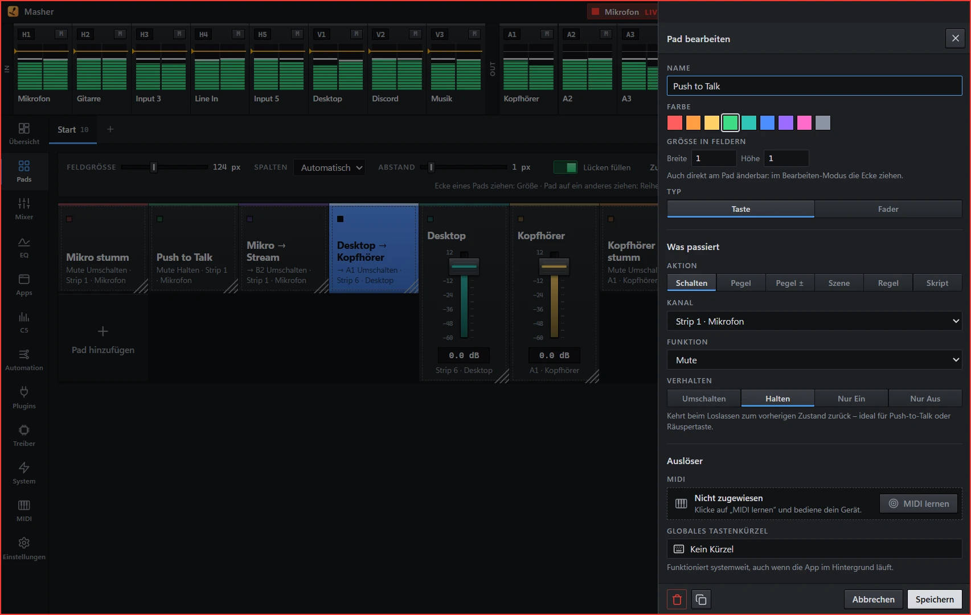The width and height of the screenshot is (971, 615).
Task: Click the Name field with Push to Talk
Action: 814,86
